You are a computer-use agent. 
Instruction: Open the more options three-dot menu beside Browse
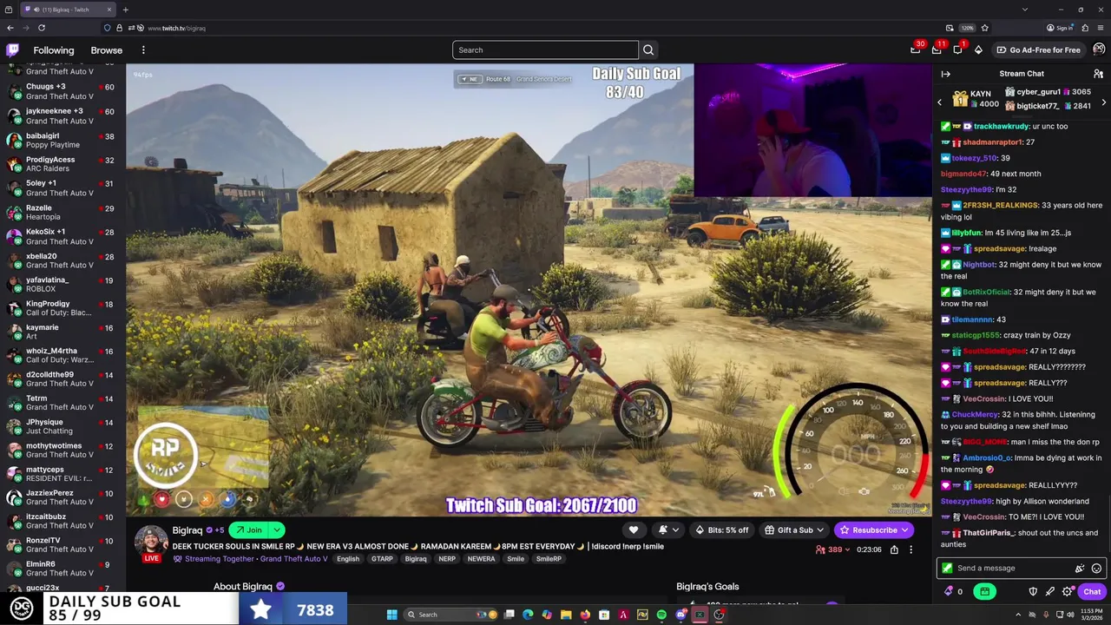coord(143,50)
